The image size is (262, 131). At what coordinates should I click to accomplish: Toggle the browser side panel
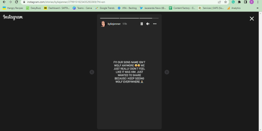246,2
